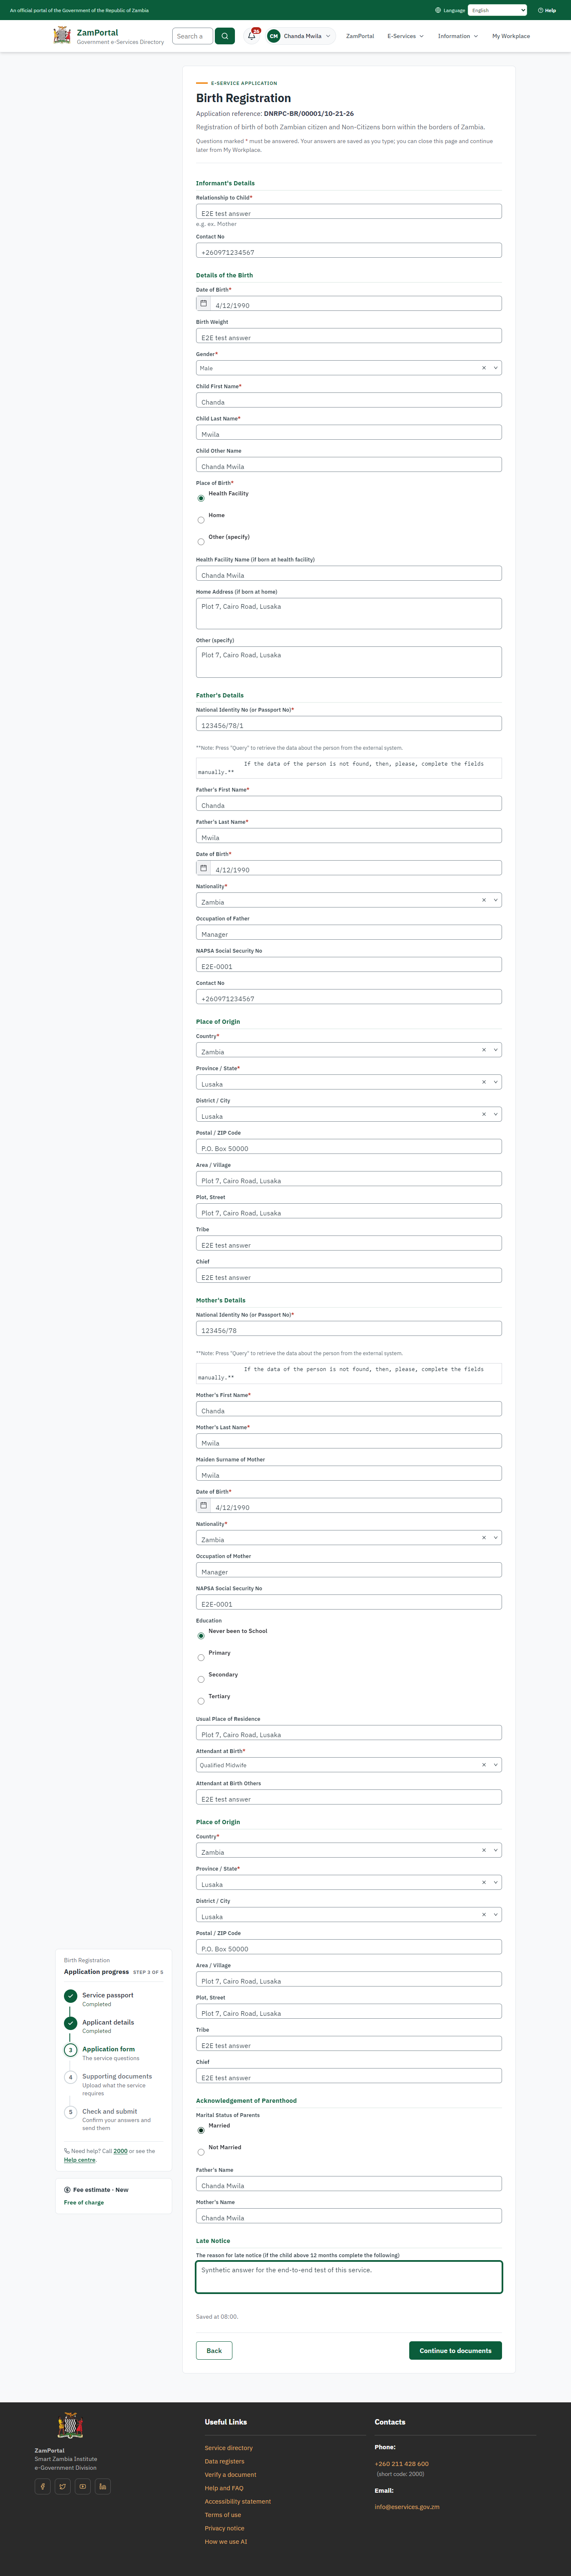Open the Language dropdown

tap(497, 10)
